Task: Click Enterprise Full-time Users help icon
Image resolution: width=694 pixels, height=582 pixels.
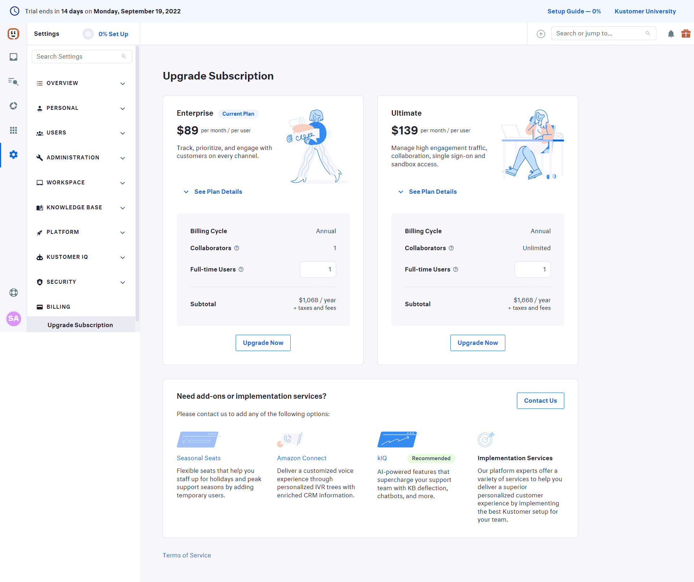Action: point(241,269)
